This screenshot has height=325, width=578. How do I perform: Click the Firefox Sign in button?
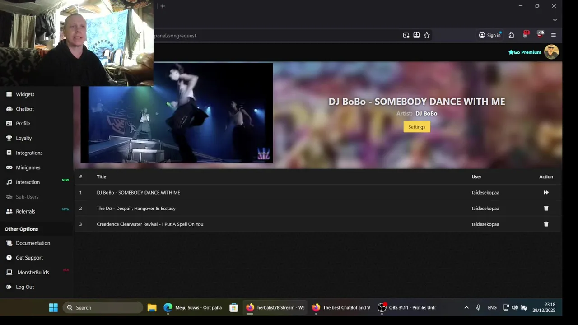[490, 35]
